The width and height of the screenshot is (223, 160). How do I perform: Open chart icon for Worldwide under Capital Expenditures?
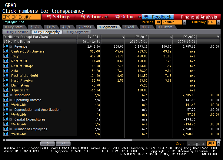(x=6, y=124)
